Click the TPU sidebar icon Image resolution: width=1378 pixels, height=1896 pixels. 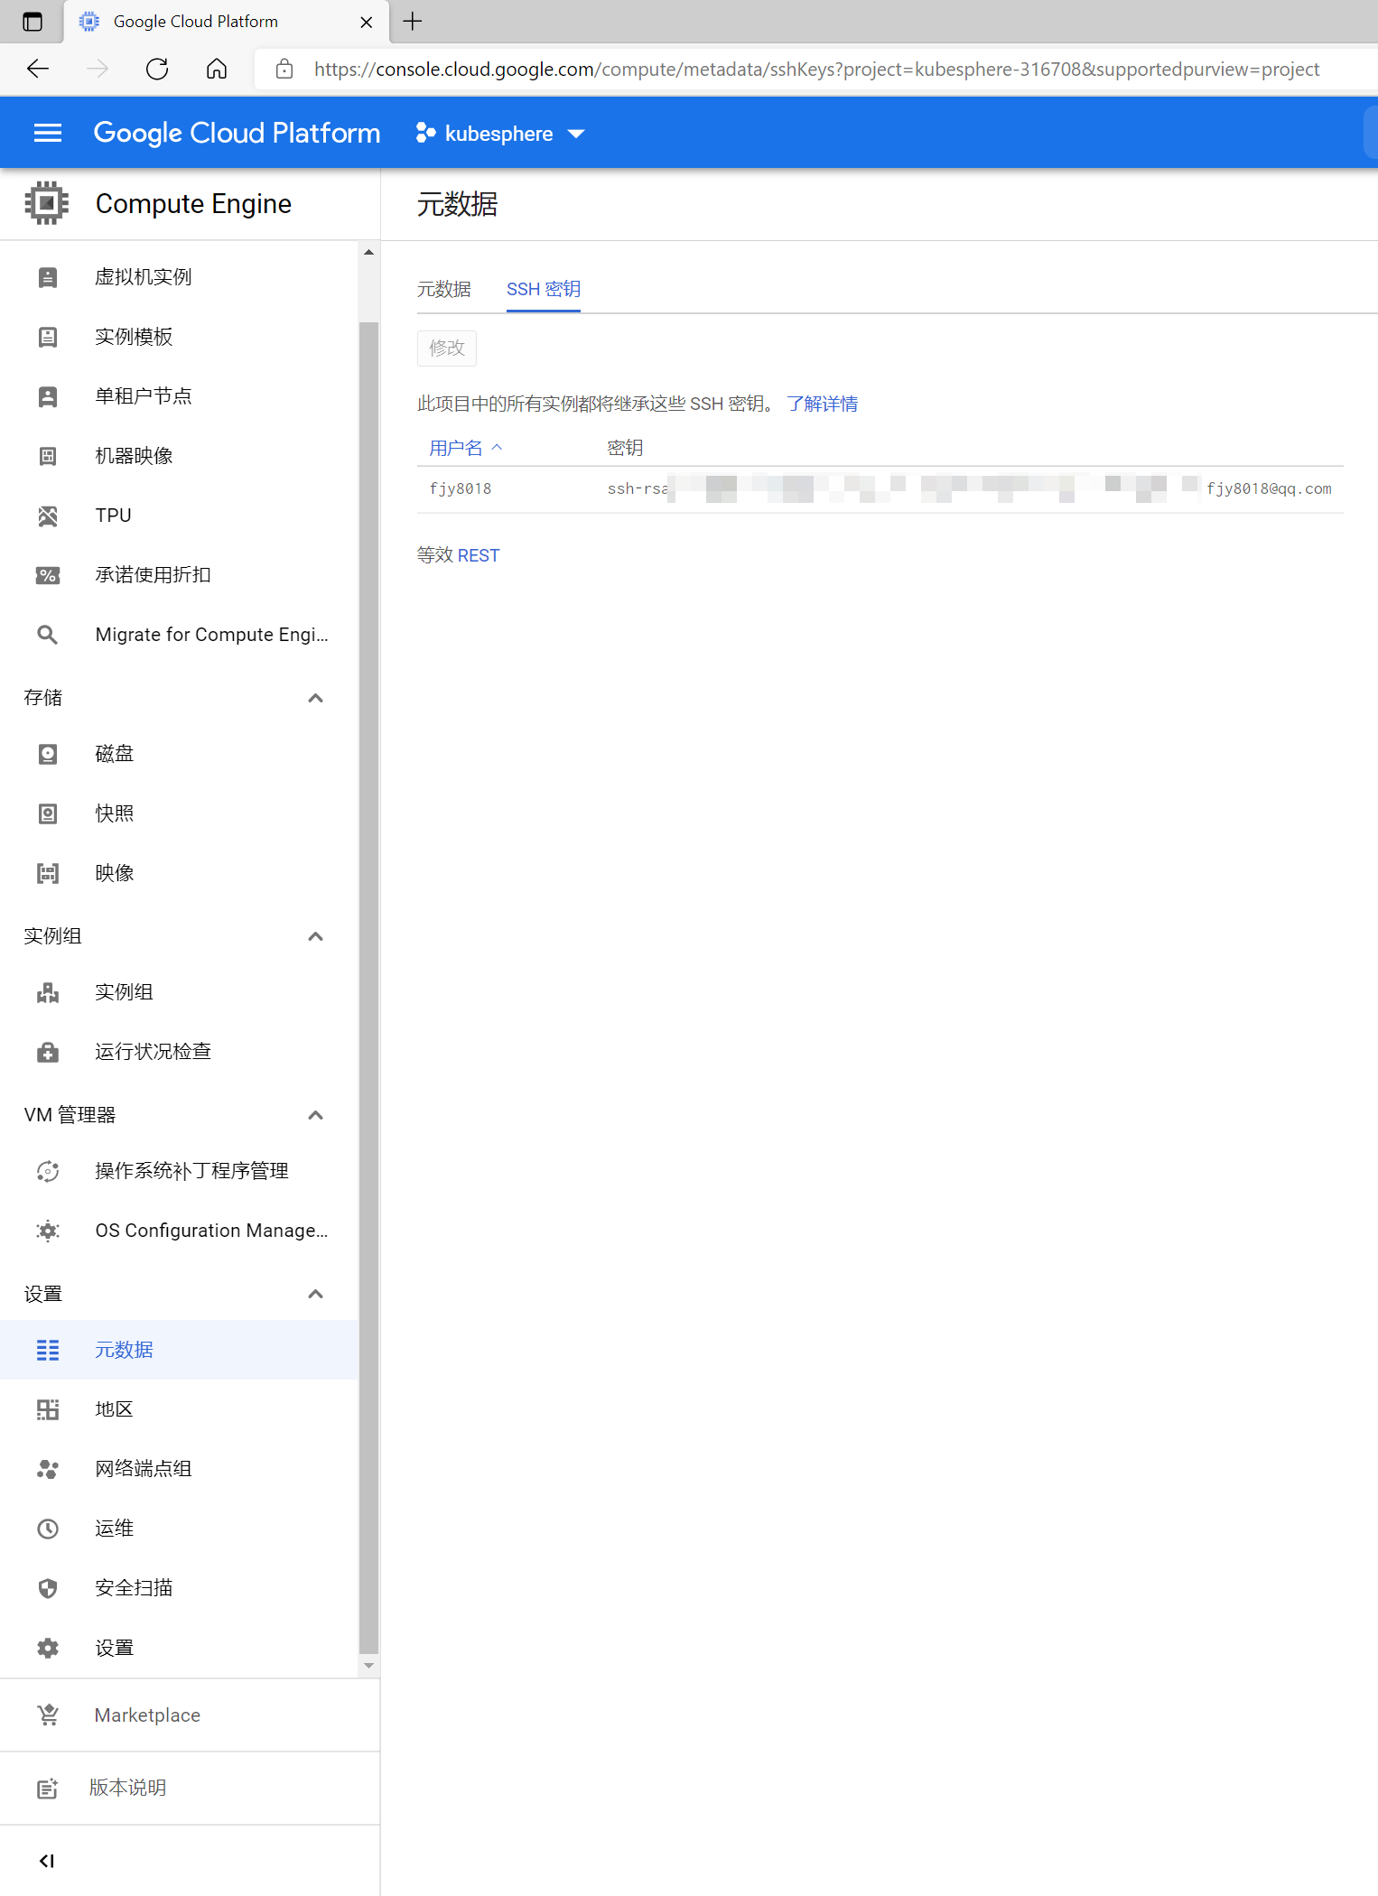(48, 516)
